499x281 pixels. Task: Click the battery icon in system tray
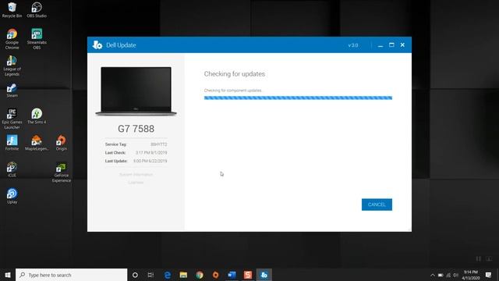point(441,275)
